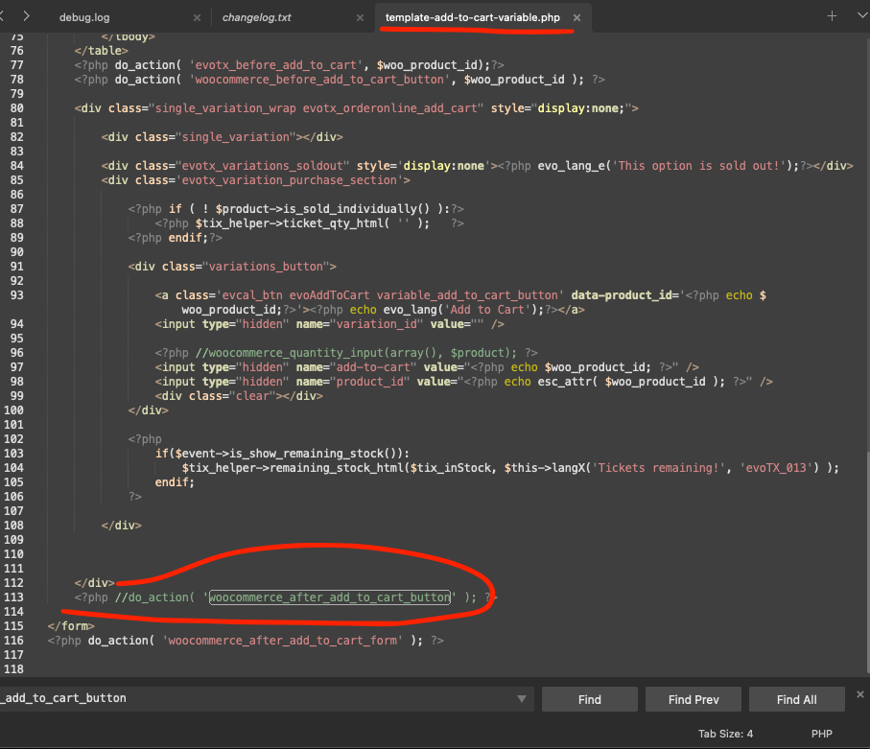Change PHP syntax in status bar

point(822,734)
